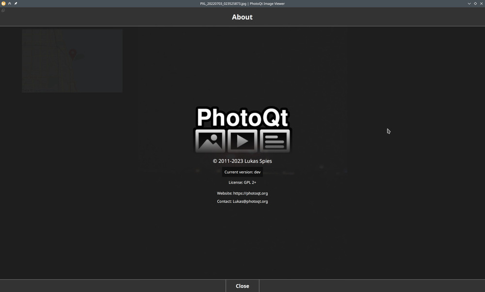Click the Lukas@photoqt.org contact email
The image size is (485, 292).
pos(250,201)
